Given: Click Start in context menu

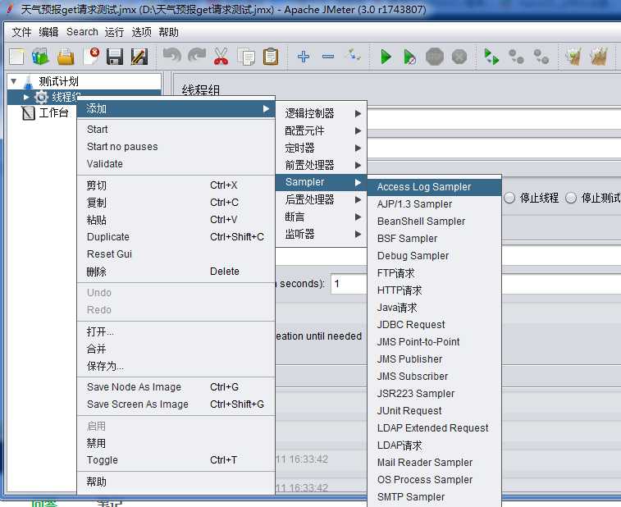Looking at the screenshot, I should (176, 129).
